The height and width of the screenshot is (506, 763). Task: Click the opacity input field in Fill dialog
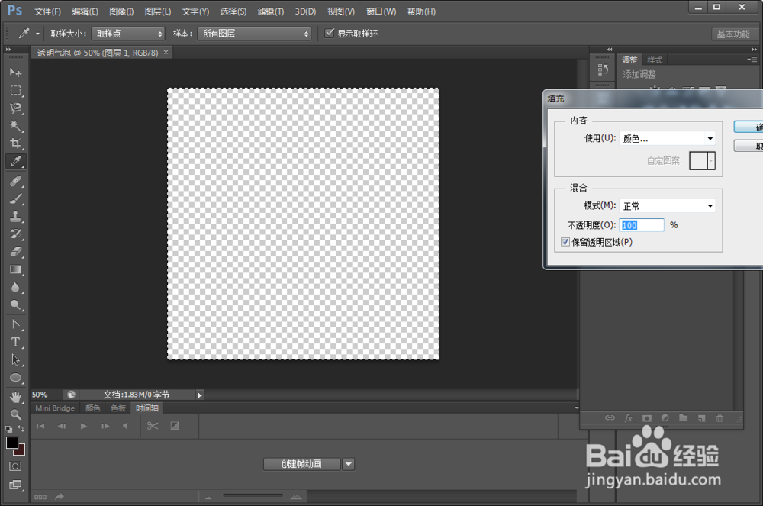click(642, 225)
